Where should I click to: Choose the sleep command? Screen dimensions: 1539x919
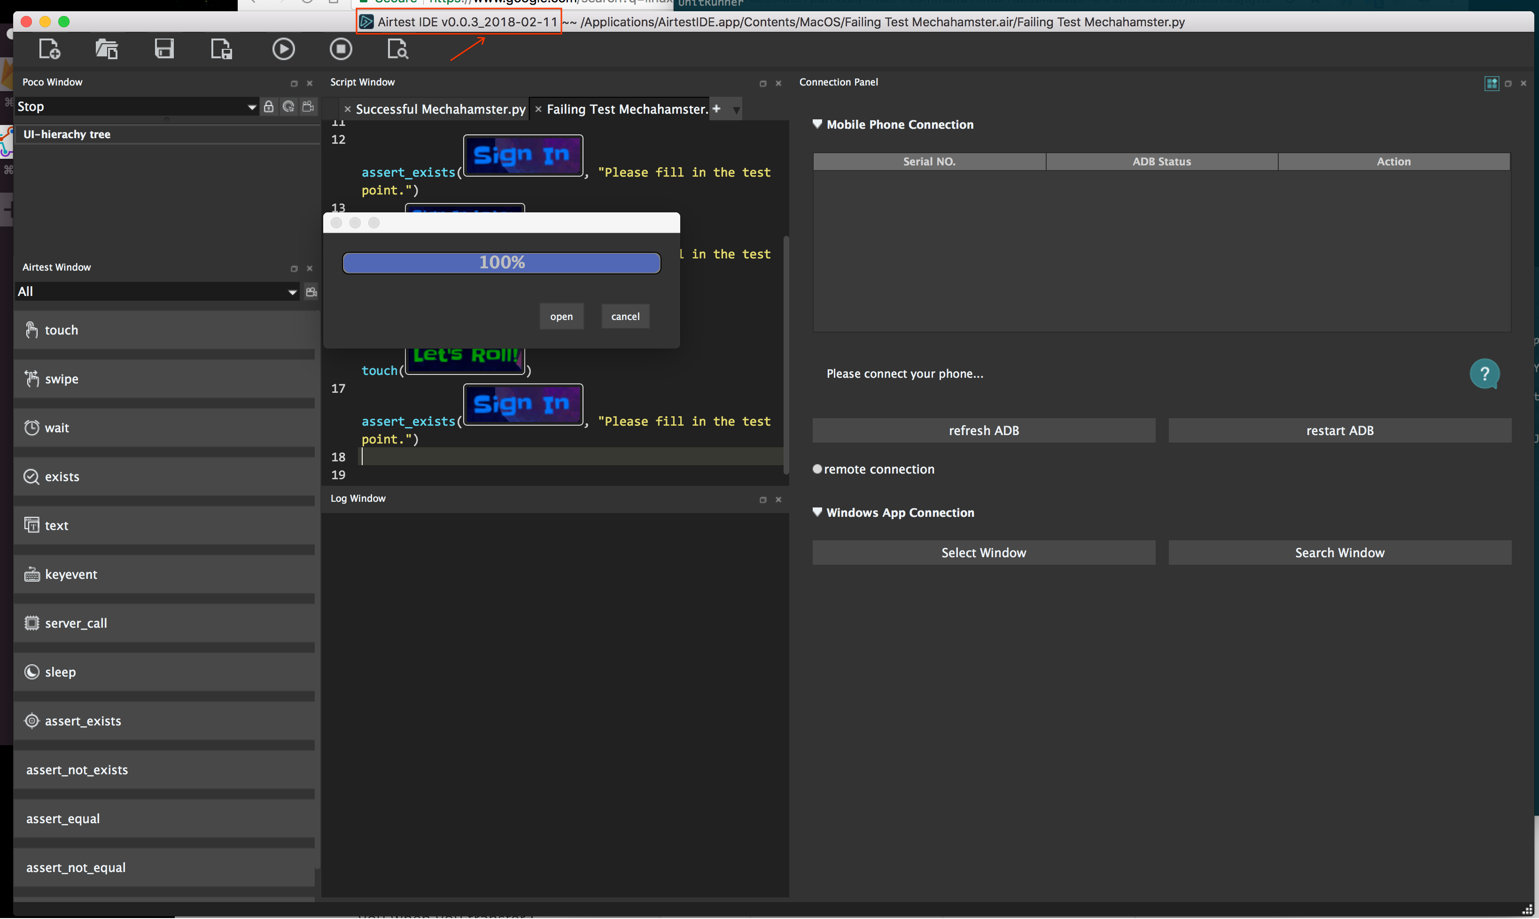[x=164, y=672]
